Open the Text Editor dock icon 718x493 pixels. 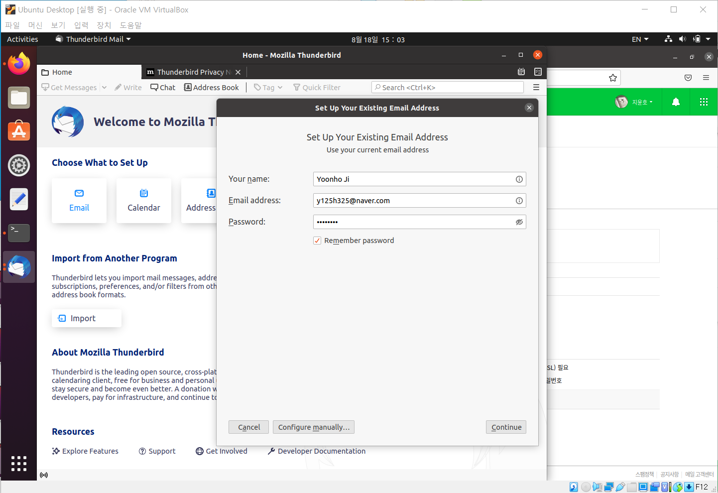click(x=19, y=199)
